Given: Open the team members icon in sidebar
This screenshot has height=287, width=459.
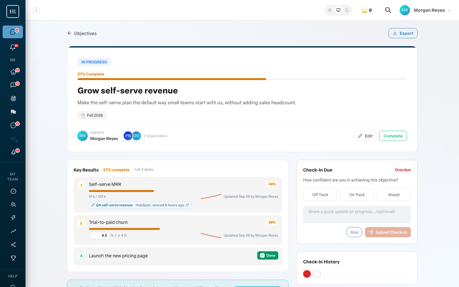Looking at the screenshot, I should (13, 204).
